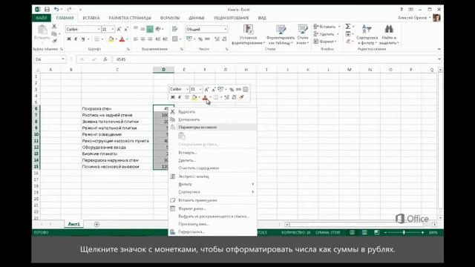Open the ФАЙЛ tab
Viewport: 475px width, 267px height.
coord(42,18)
